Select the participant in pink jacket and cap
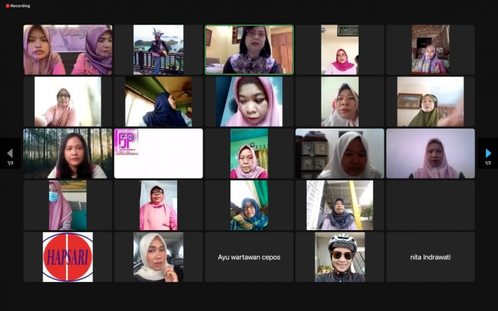 pos(158,205)
